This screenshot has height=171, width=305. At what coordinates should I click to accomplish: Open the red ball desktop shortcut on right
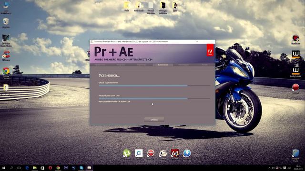click(295, 87)
